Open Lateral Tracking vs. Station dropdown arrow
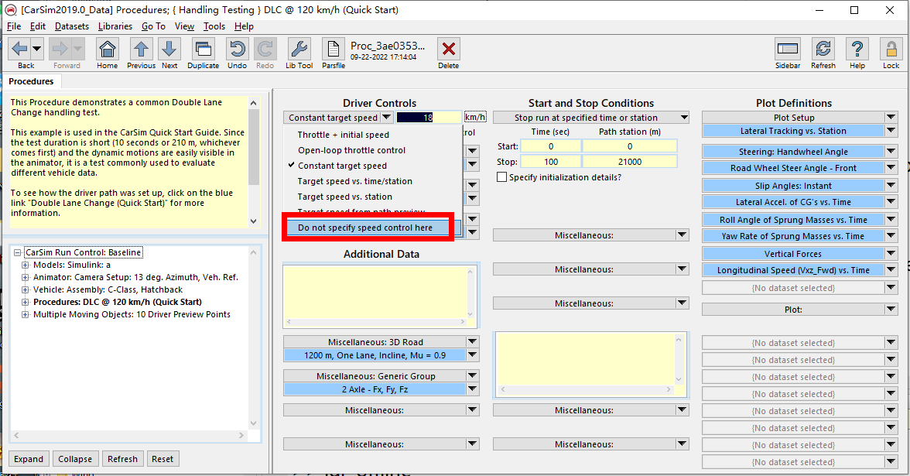The width and height of the screenshot is (910, 476). click(x=891, y=132)
